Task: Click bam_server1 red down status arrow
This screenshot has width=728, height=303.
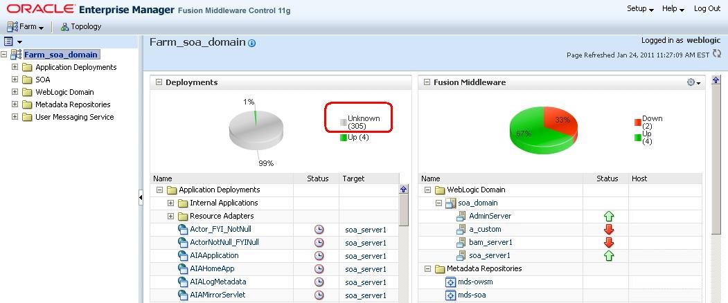Action: point(609,242)
